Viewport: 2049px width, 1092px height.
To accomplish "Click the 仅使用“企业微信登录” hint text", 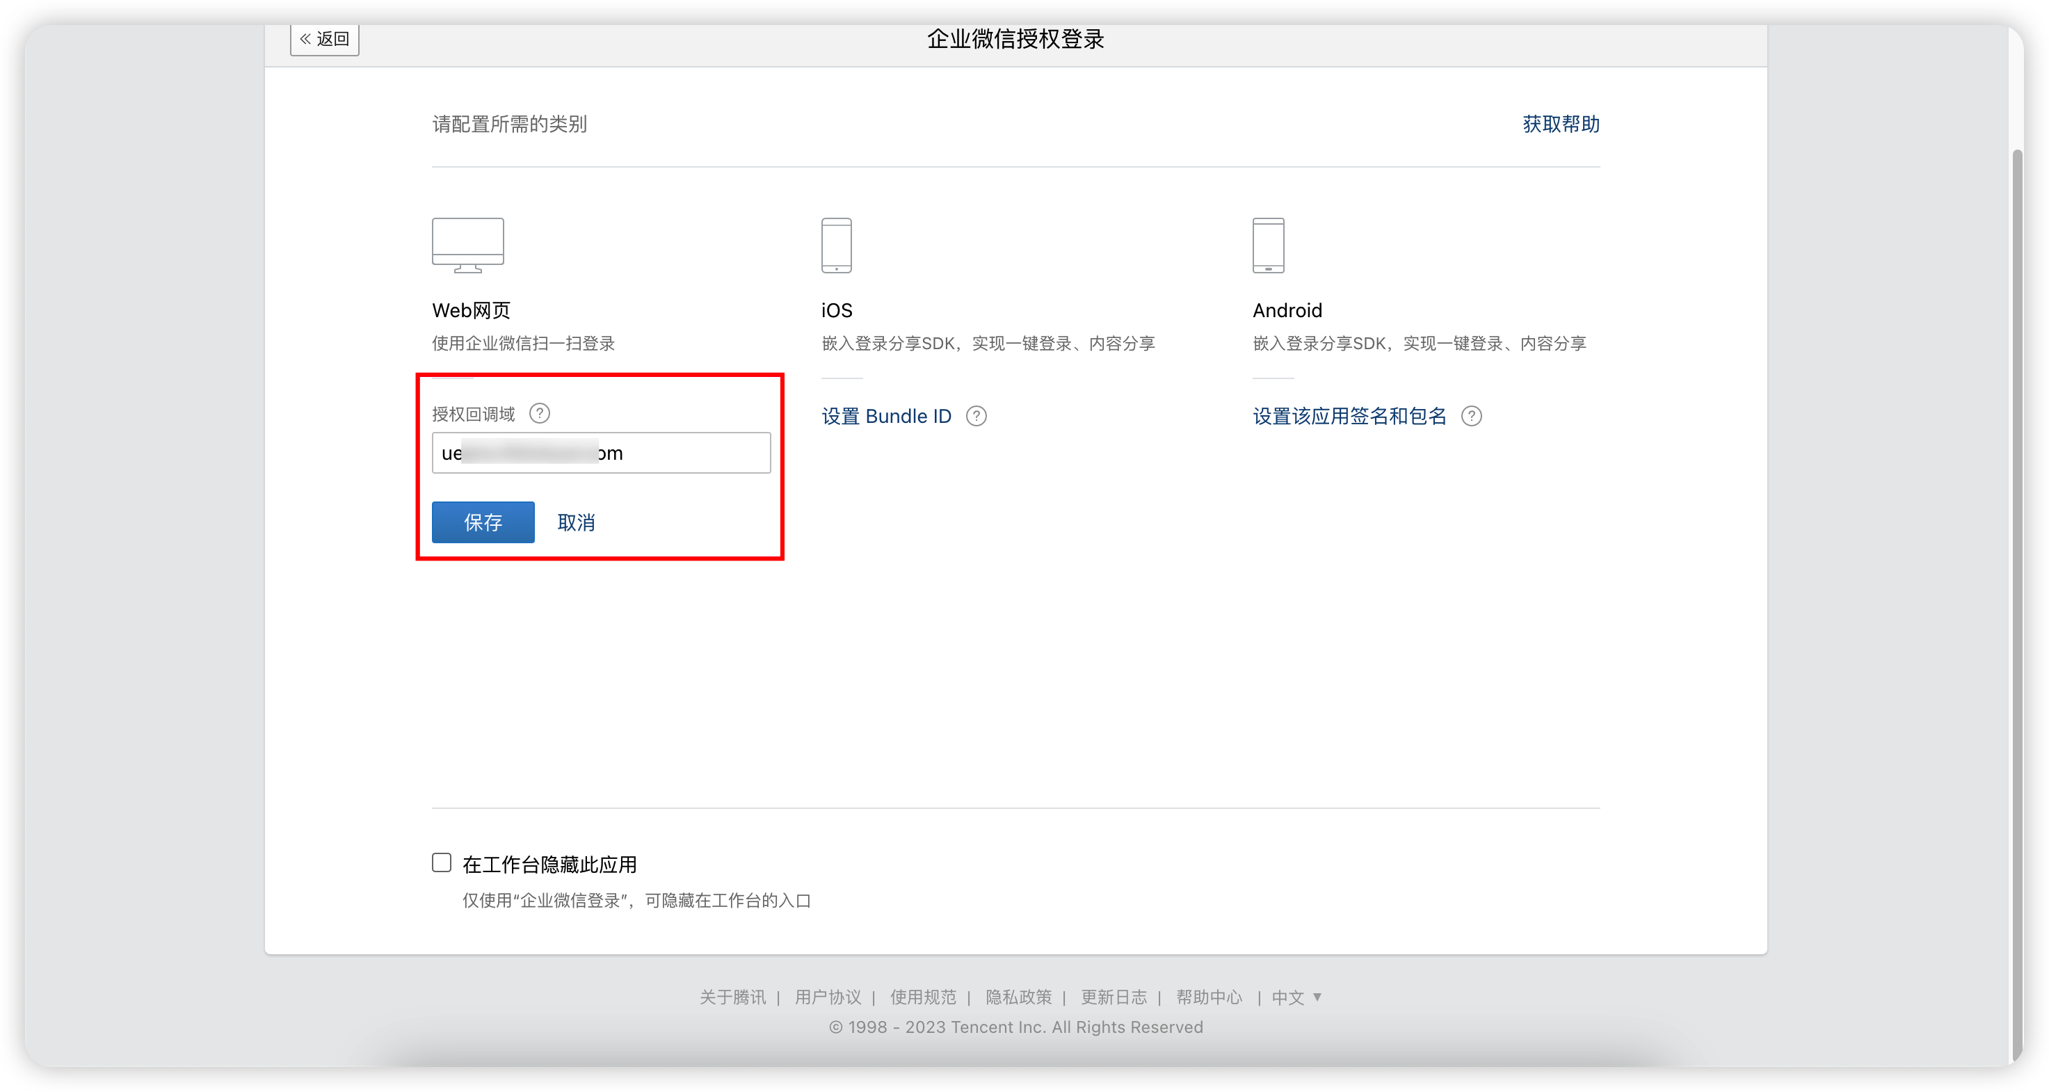I will 637,900.
